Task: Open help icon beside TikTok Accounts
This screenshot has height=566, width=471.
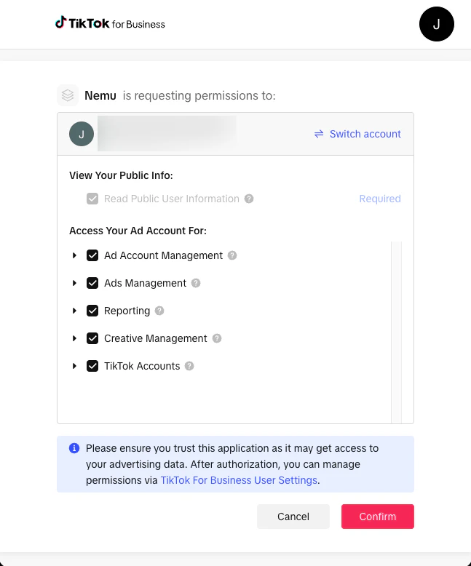Action: [189, 366]
